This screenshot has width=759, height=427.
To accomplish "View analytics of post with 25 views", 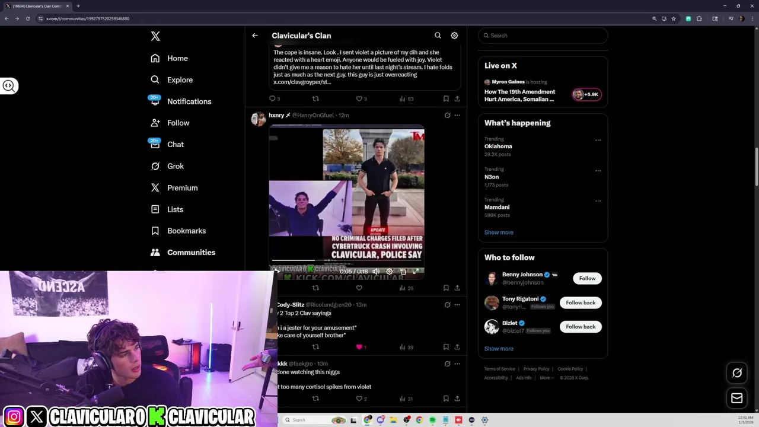I will (x=407, y=288).
